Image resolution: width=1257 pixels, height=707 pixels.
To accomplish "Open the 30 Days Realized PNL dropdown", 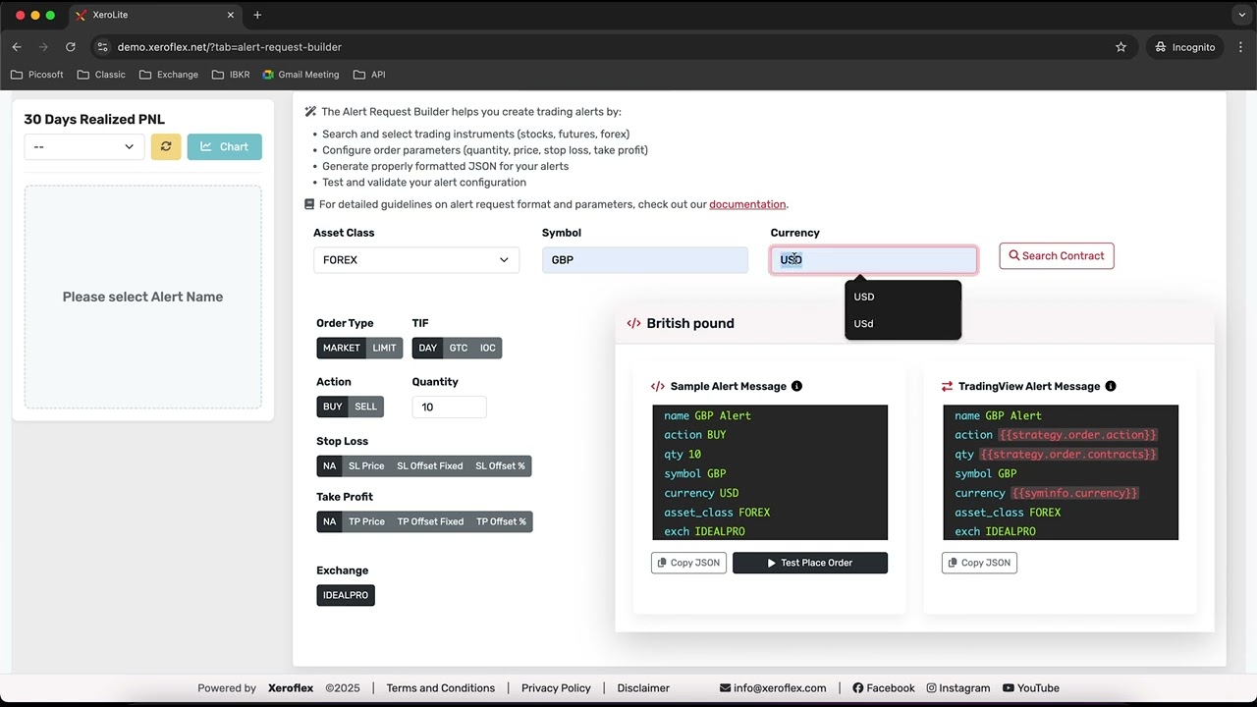I will pos(84,146).
